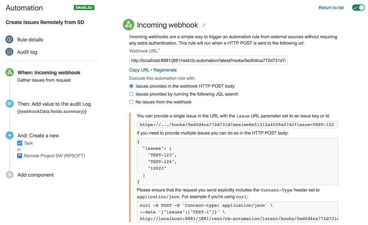Click the Copy URL link
Image resolution: width=368 pixels, height=225 pixels.
(139, 70)
